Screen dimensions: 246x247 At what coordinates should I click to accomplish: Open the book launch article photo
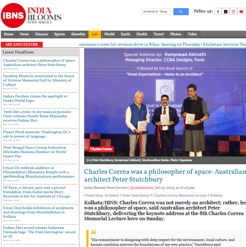pos(165,103)
